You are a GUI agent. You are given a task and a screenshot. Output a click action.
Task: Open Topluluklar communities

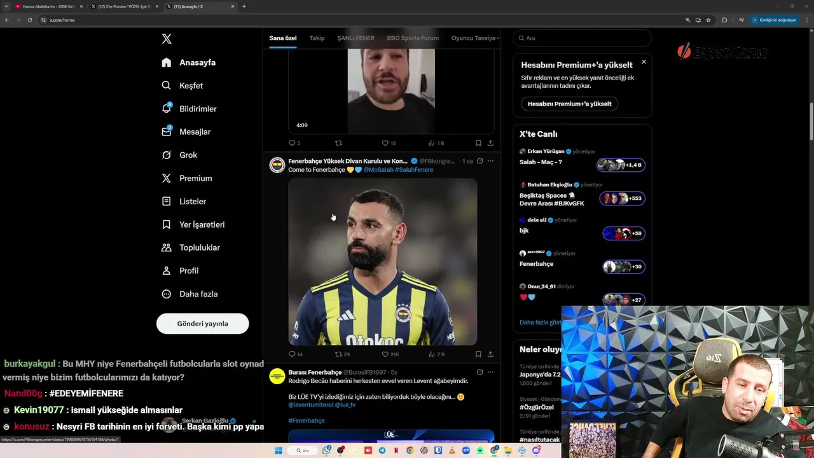click(x=191, y=247)
